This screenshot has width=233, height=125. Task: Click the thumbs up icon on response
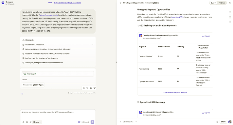(x=91, y=88)
